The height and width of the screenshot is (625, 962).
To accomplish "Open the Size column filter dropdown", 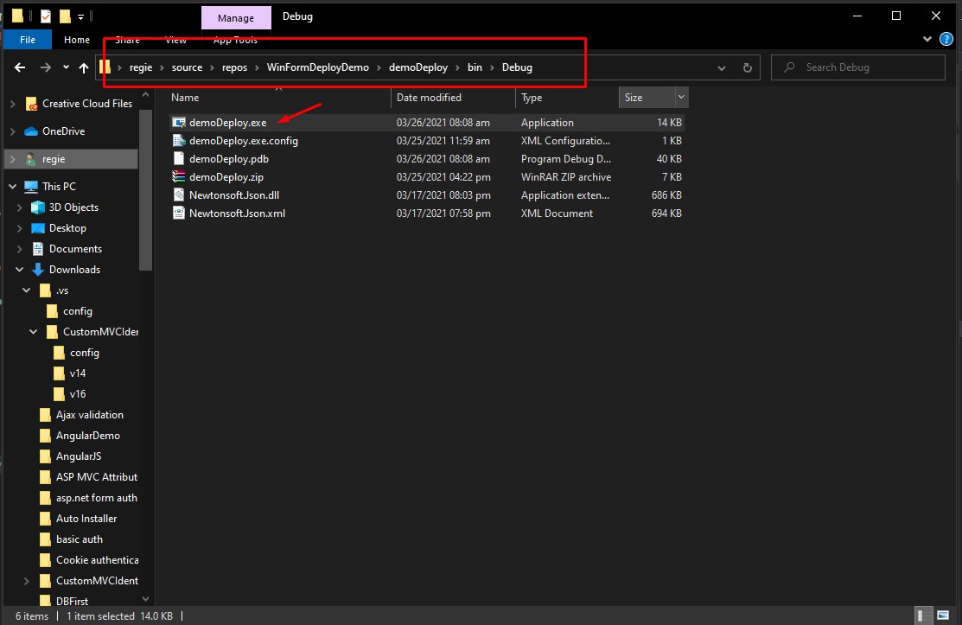I will pos(681,98).
